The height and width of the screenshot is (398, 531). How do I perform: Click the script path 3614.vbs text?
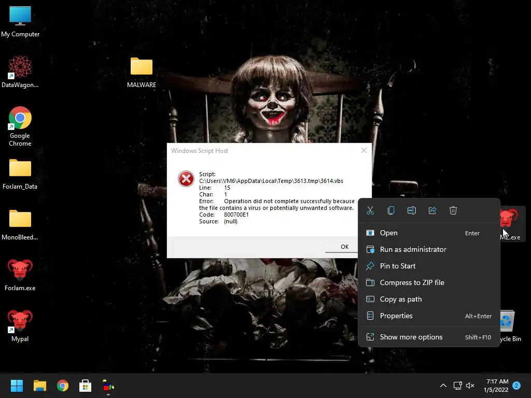pyautogui.click(x=271, y=181)
